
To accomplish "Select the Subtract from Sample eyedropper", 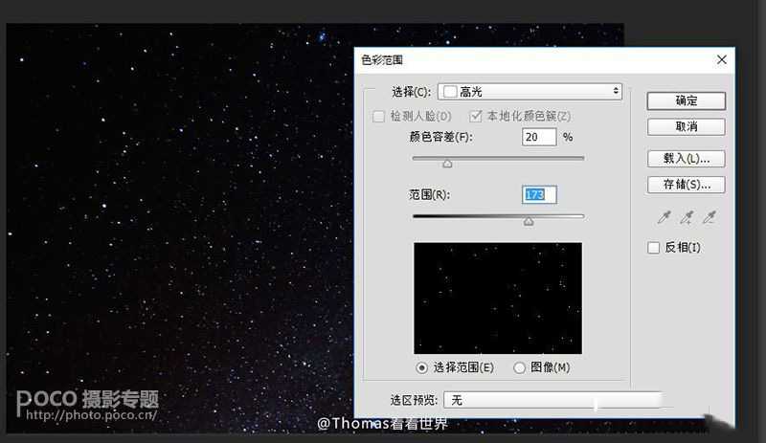I will pos(709,217).
